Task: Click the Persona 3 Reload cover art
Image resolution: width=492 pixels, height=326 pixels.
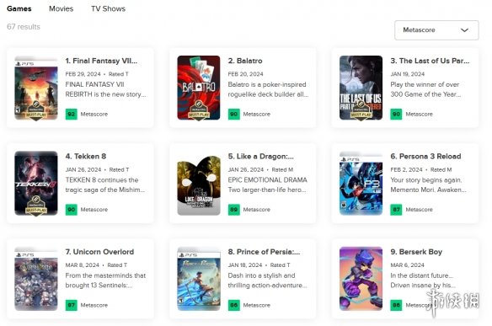Action: click(x=361, y=184)
